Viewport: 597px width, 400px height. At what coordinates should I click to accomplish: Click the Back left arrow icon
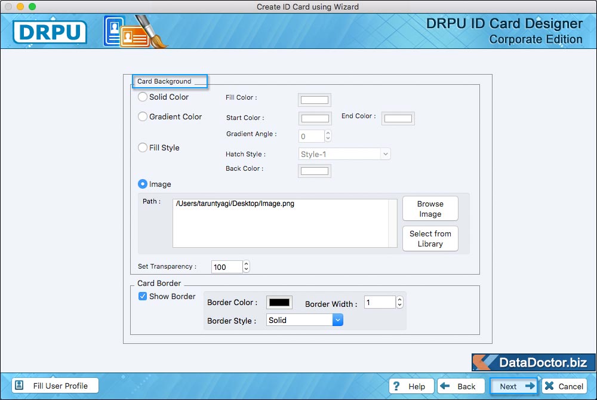(x=445, y=386)
